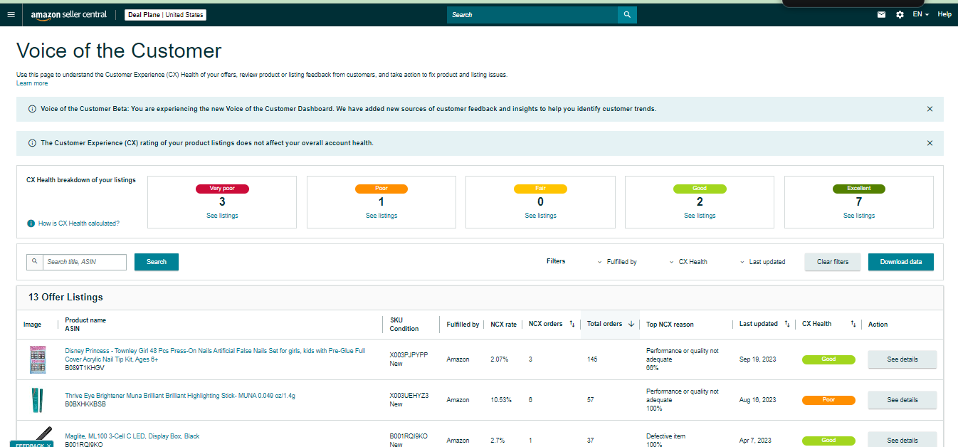Click the Good badge in Disney Princess row
This screenshot has width=958, height=447.
(828, 359)
